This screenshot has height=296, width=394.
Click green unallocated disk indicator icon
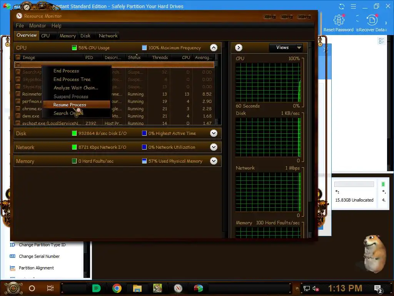[383, 184]
